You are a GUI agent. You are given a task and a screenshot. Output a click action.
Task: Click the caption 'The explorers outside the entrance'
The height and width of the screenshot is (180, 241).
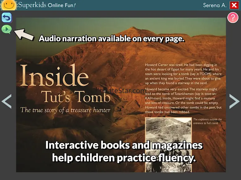tap(208, 121)
